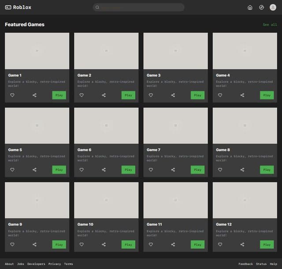
Task: Favorite Game 2 with heart icon
Action: coord(82,95)
